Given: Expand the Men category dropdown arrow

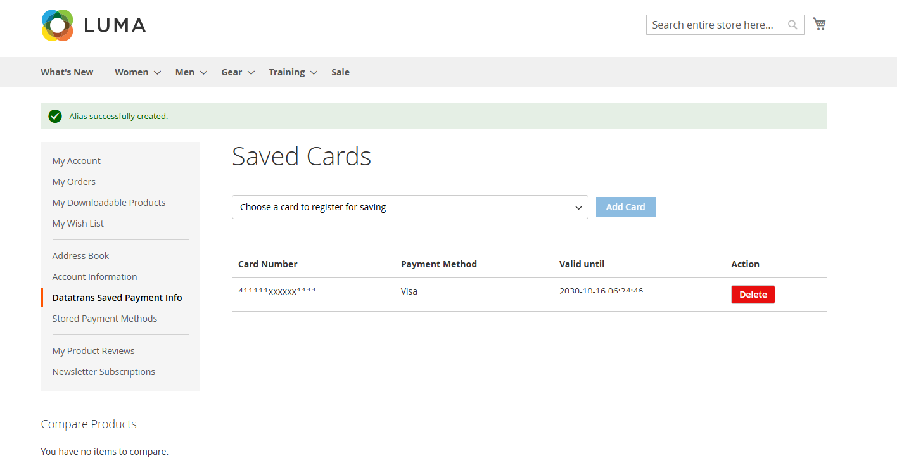Looking at the screenshot, I should [203, 72].
